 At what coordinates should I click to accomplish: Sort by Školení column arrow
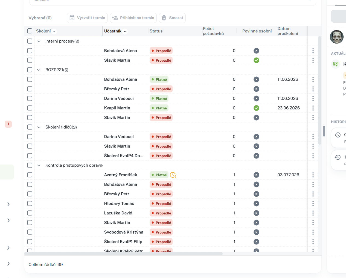click(x=54, y=31)
